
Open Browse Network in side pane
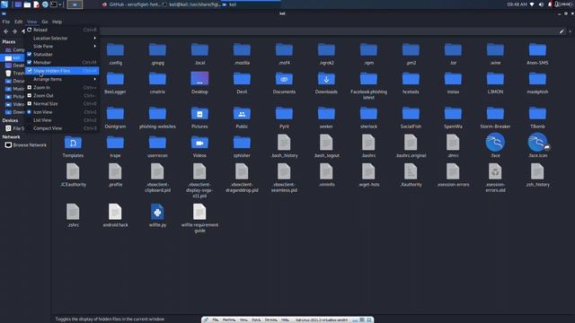click(26, 145)
